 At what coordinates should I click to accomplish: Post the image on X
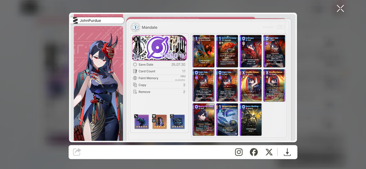pos(269,152)
